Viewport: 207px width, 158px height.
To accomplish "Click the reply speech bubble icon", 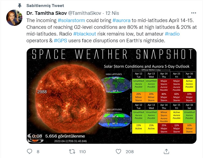I will tap(29, 152).
